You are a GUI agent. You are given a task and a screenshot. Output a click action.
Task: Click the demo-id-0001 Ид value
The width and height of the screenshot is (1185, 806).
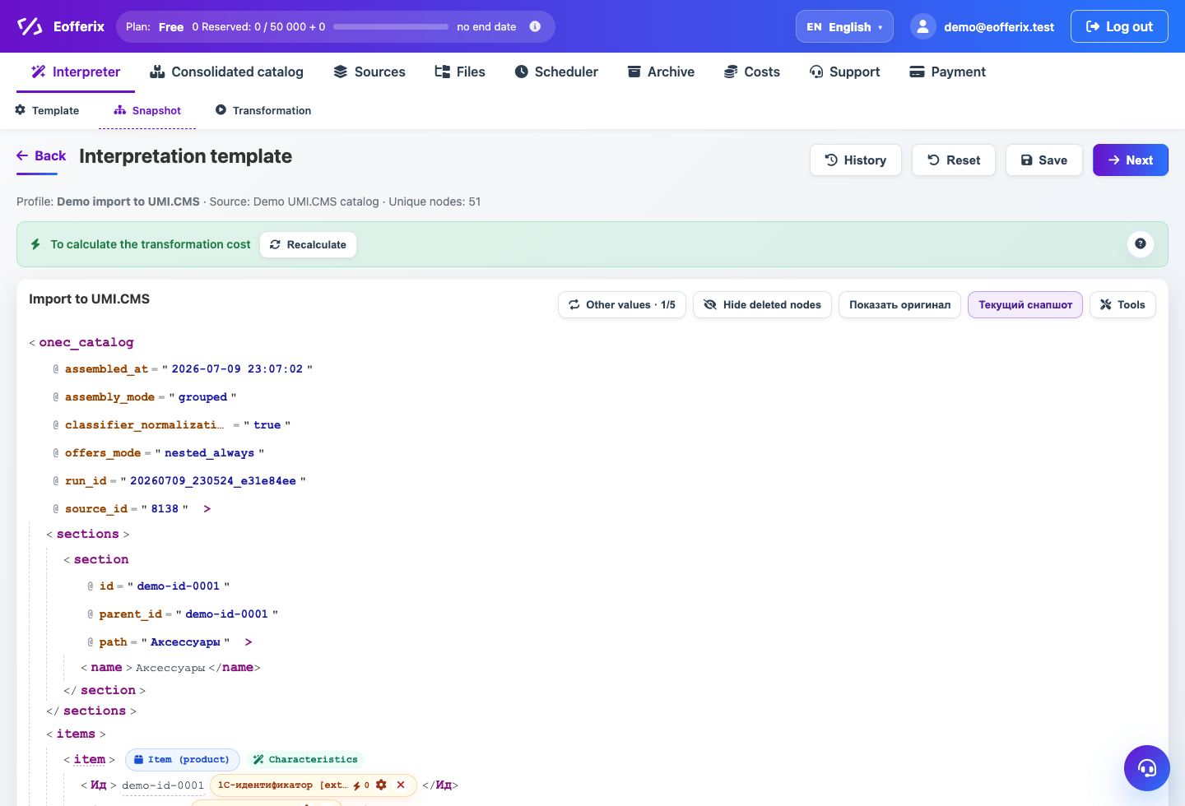tap(163, 785)
